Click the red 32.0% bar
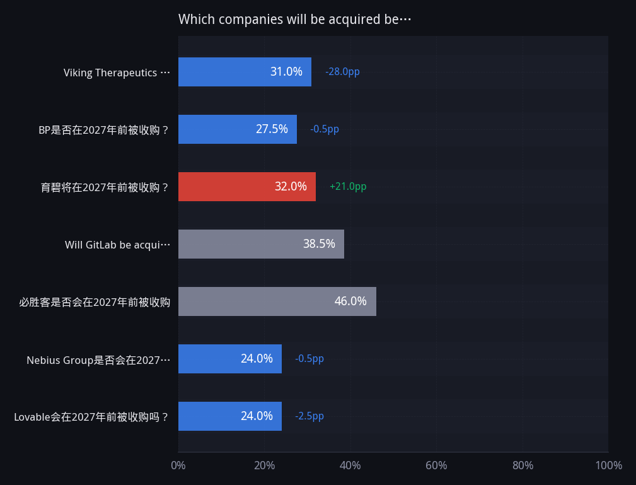 pos(247,187)
